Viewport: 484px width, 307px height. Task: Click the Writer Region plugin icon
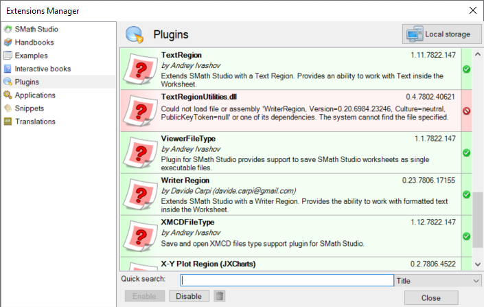pyautogui.click(x=141, y=194)
